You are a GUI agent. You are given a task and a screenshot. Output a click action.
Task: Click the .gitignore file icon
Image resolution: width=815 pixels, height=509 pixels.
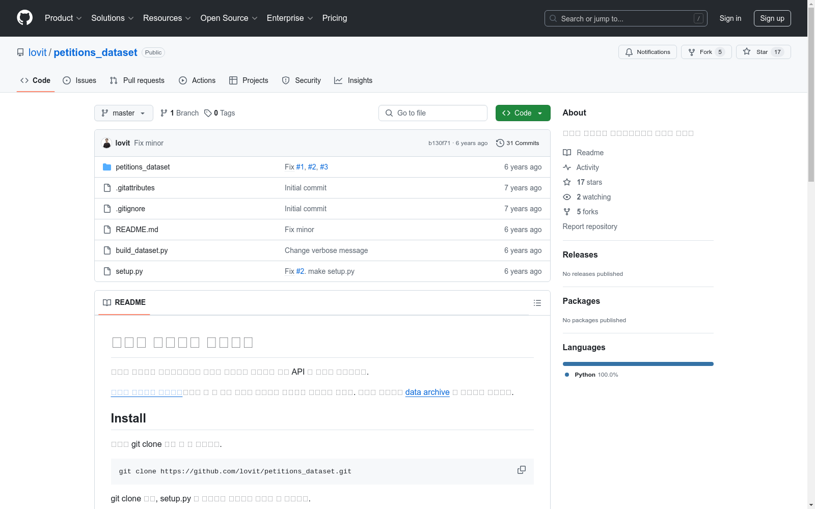[107, 209]
